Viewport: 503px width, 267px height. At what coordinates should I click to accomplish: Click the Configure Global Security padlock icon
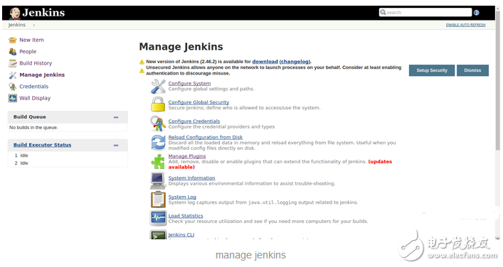(158, 104)
